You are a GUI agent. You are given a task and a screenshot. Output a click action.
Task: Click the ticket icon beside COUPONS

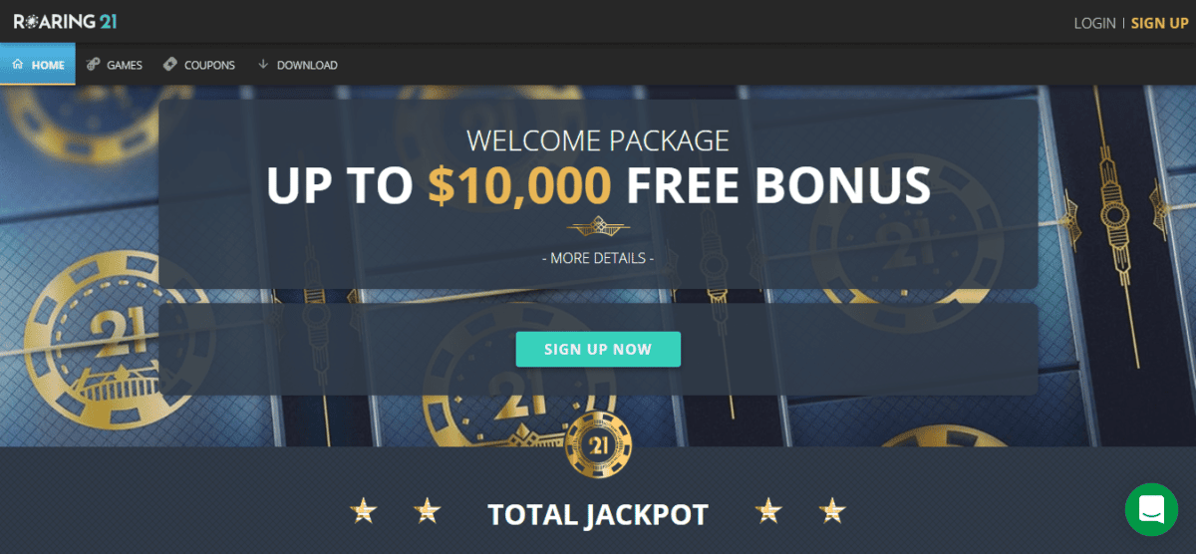pos(170,65)
